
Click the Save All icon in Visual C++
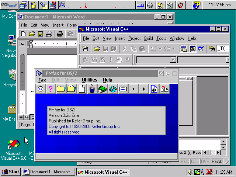tap(114, 49)
